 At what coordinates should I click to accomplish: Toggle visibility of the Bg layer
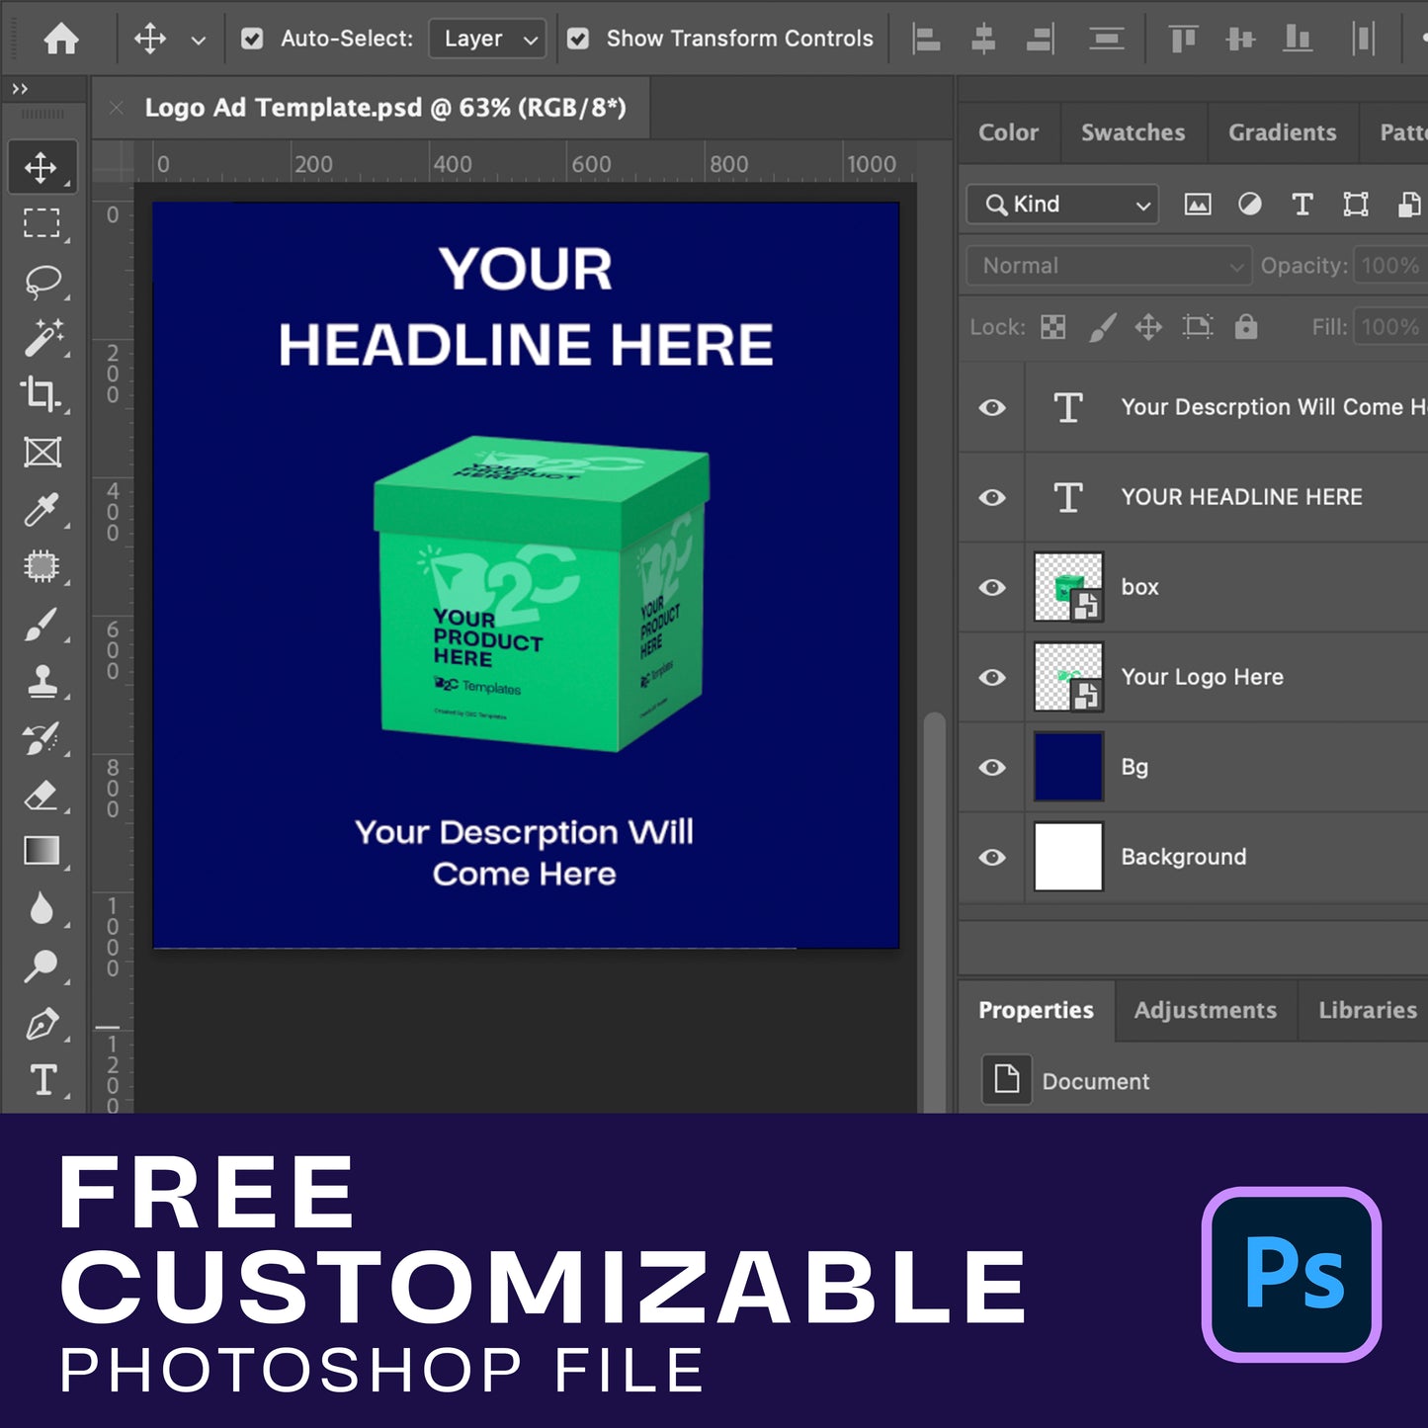point(992,767)
